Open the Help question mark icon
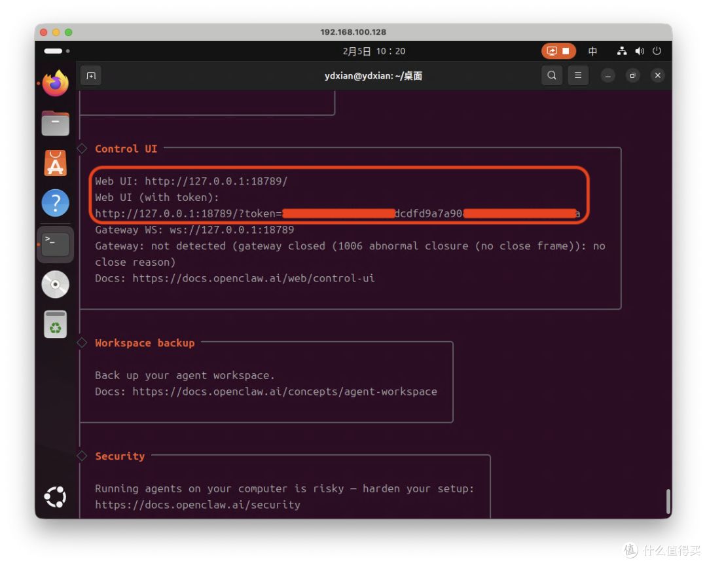This screenshot has height=565, width=707. click(x=56, y=203)
